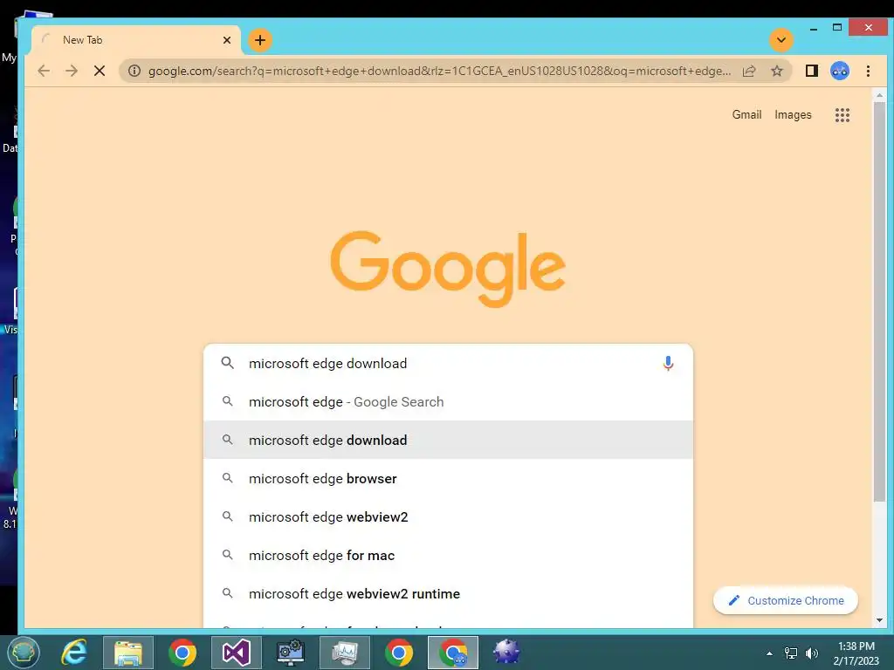The height and width of the screenshot is (670, 894).
Task: Open volume control tray icon
Action: click(811, 653)
